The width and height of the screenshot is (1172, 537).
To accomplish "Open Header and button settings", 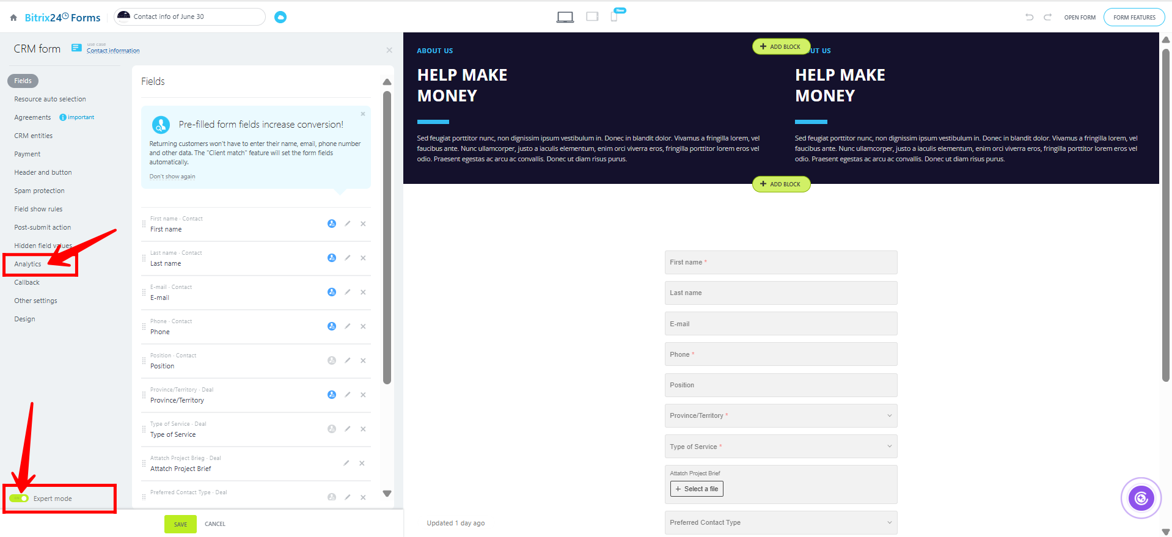I will pos(43,172).
